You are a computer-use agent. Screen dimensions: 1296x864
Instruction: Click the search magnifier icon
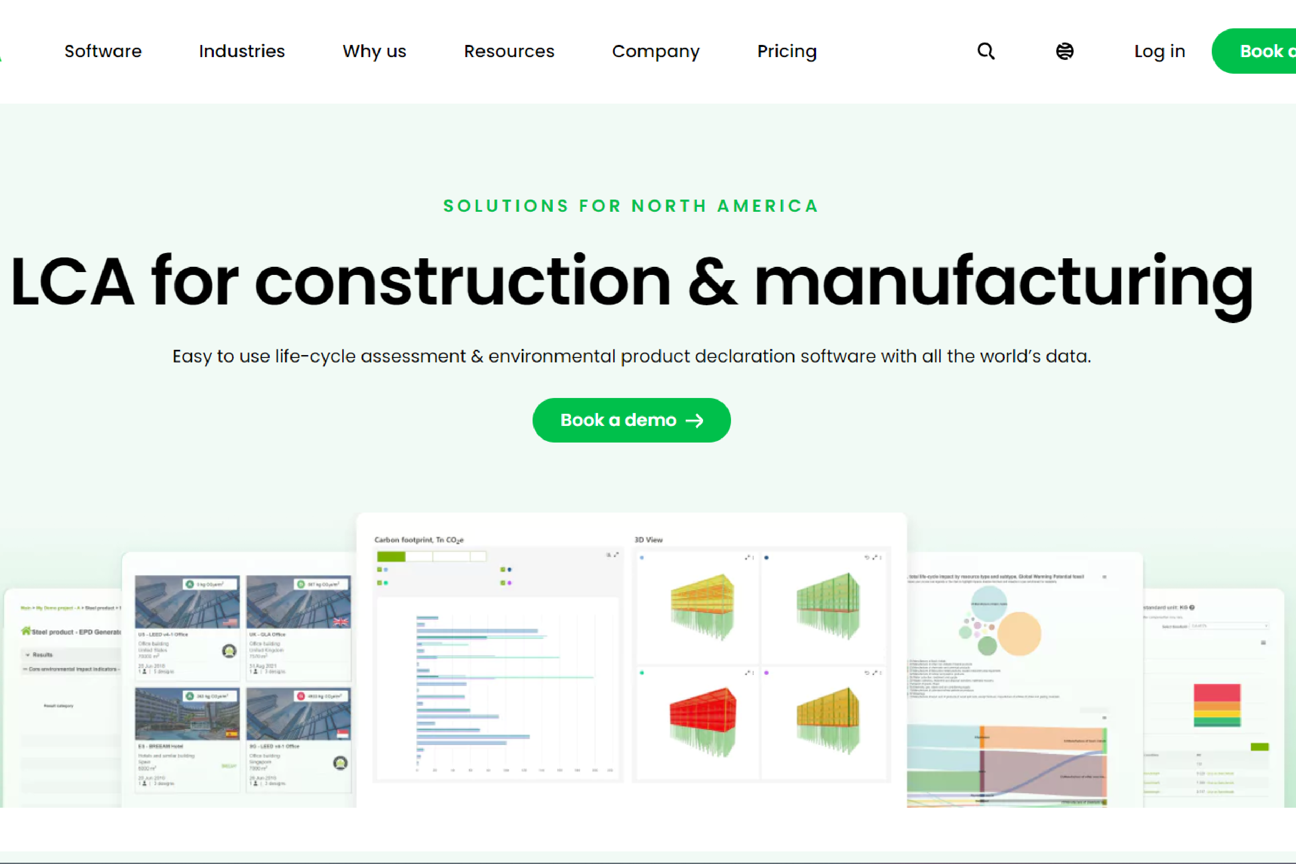pyautogui.click(x=986, y=51)
